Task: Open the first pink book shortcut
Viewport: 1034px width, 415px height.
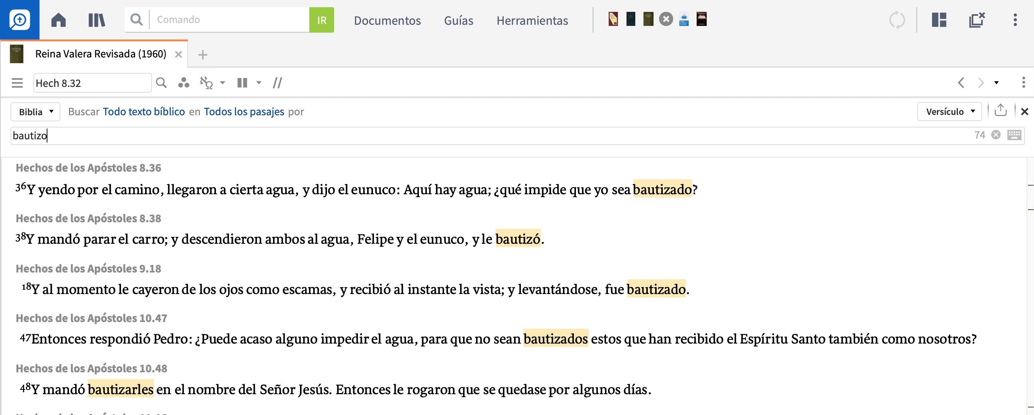Action: [x=613, y=19]
